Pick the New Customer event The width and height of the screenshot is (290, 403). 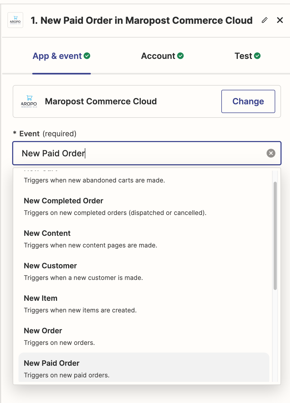pos(144,271)
